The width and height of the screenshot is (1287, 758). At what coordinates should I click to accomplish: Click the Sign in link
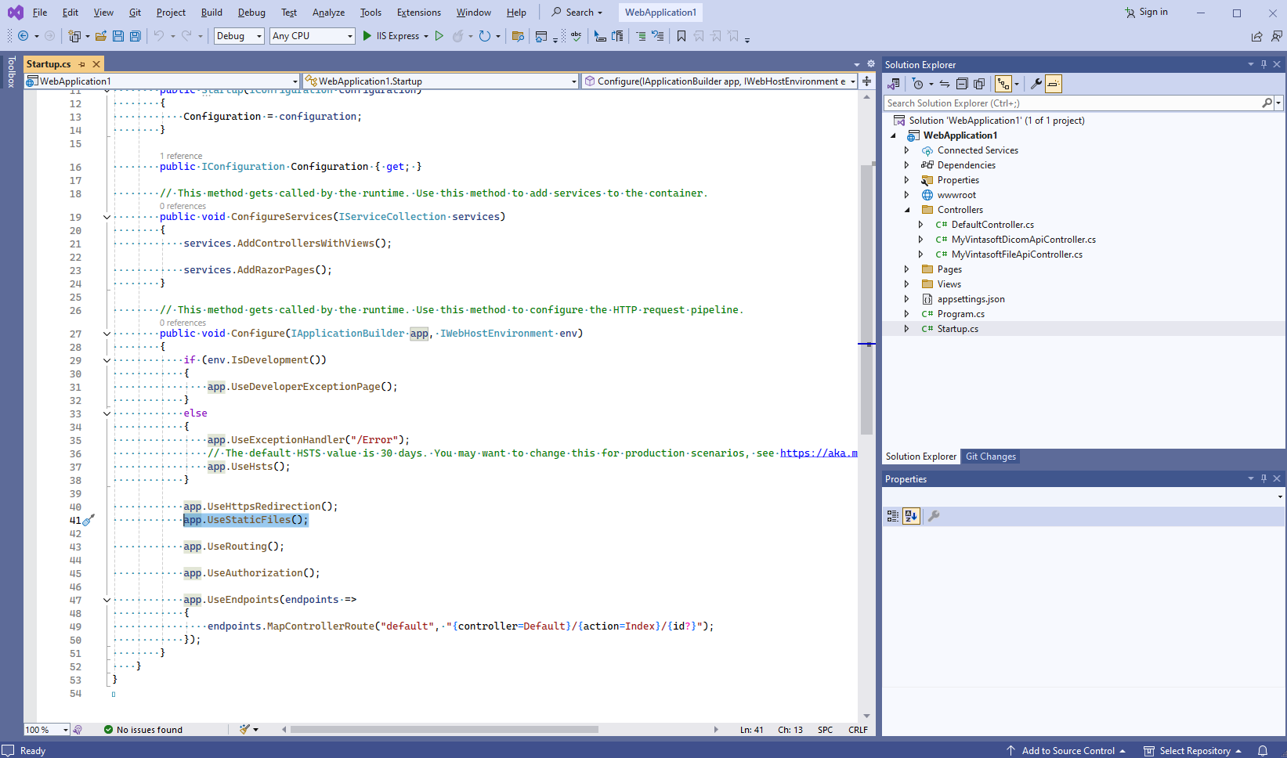click(x=1152, y=13)
